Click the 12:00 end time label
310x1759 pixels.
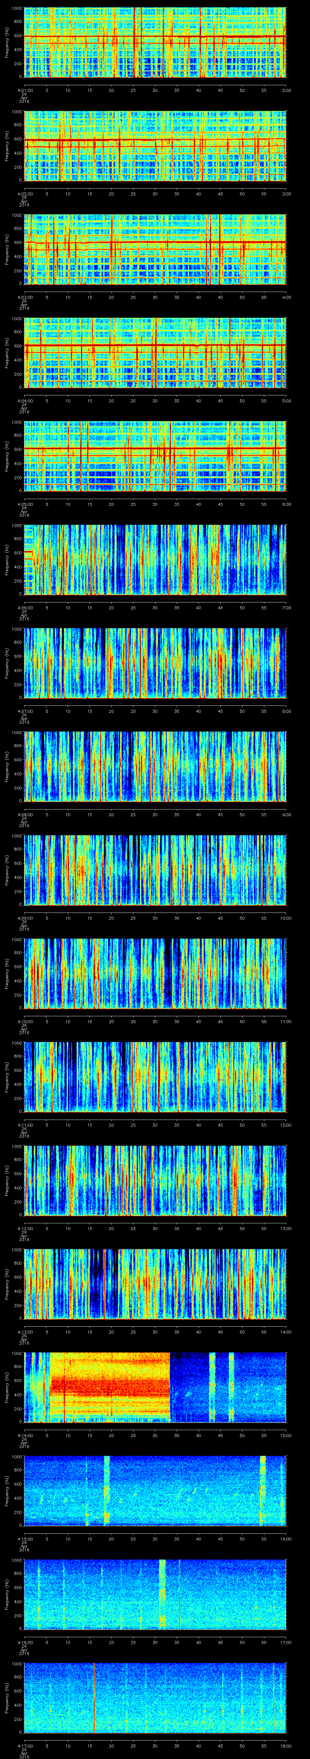pyautogui.click(x=285, y=1125)
